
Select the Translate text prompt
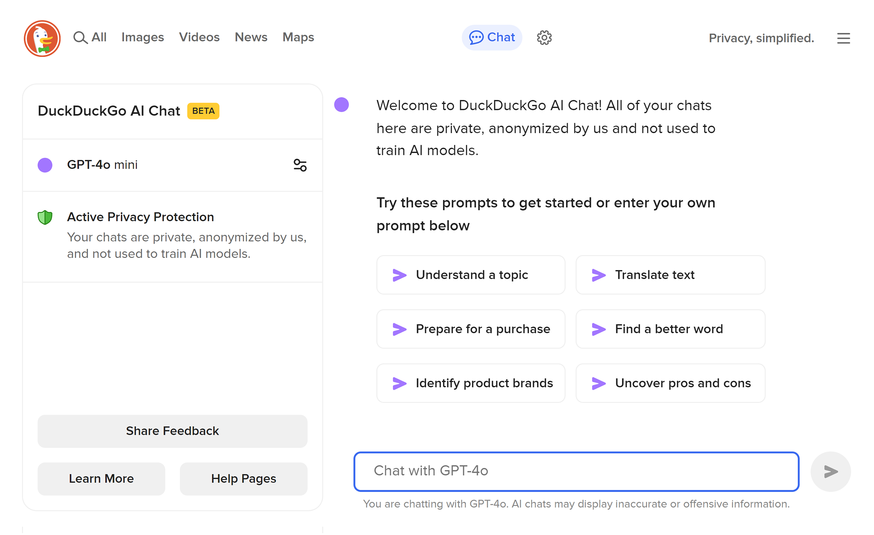coord(671,275)
